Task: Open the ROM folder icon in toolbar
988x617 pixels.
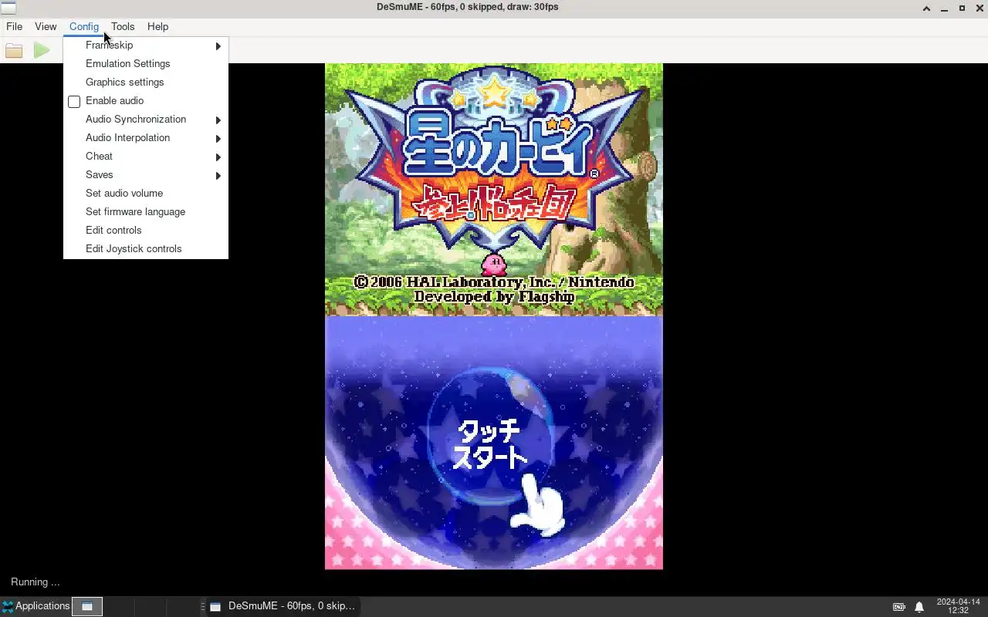Action: coord(14,51)
